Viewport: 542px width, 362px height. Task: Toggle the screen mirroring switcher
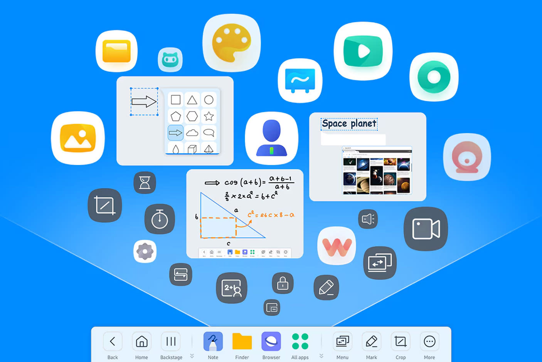(x=380, y=263)
